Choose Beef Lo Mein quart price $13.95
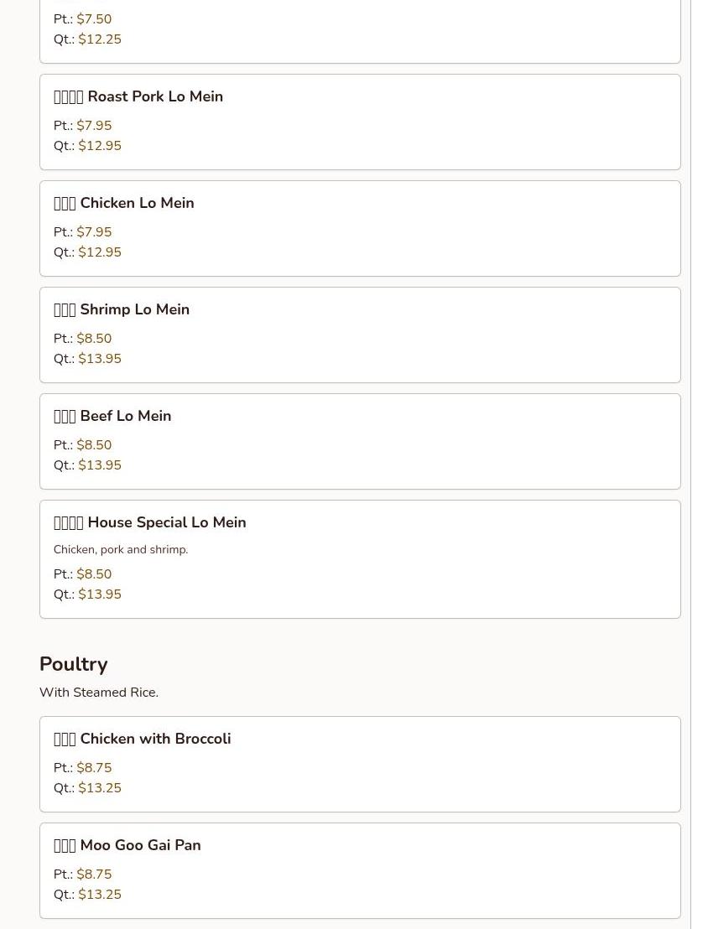 tap(100, 465)
